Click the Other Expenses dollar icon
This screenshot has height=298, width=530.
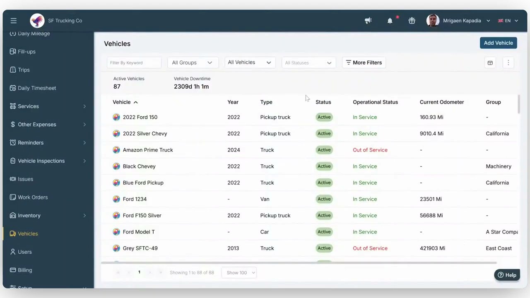[x=13, y=124]
